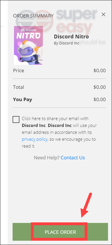This screenshot has height=245, width=112.
Task: Click the You Pay $0.00 amount
Action: click(x=99, y=99)
